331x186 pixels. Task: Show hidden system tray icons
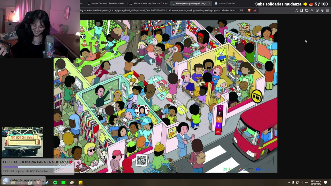tap(289, 183)
